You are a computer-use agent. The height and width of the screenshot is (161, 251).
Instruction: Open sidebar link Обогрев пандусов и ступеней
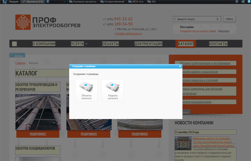tap(200, 80)
